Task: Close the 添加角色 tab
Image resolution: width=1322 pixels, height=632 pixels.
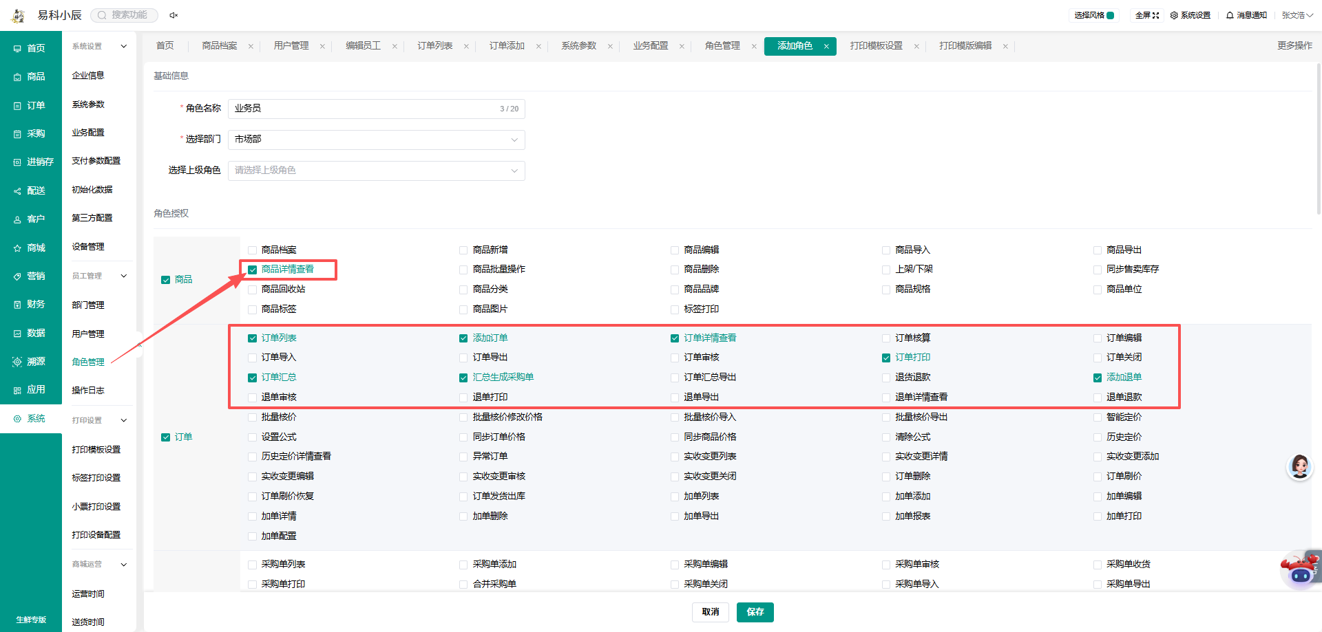Action: (826, 47)
